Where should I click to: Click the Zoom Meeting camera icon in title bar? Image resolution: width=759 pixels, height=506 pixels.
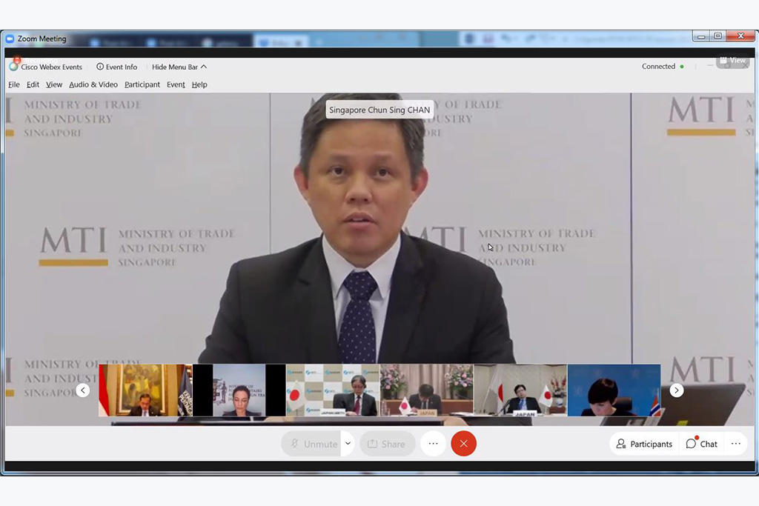point(10,39)
